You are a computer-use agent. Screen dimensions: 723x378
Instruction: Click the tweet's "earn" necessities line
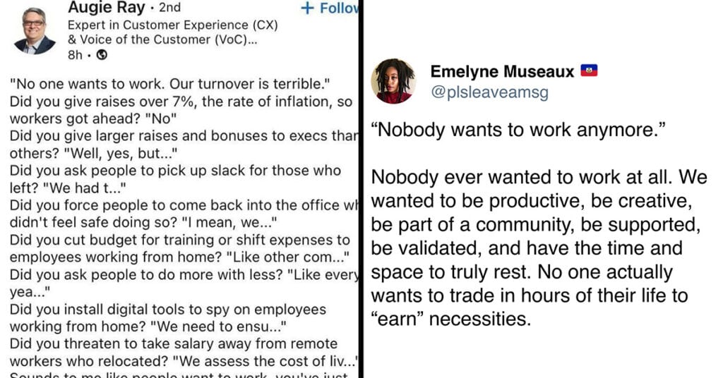click(451, 319)
